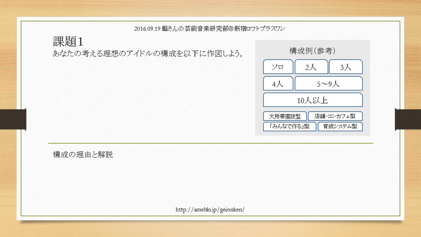Click the 構成例(参考) panel title

coord(313,50)
